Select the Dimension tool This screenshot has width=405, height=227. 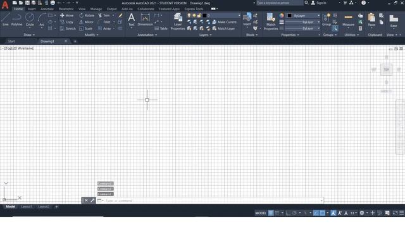pyautogui.click(x=145, y=20)
